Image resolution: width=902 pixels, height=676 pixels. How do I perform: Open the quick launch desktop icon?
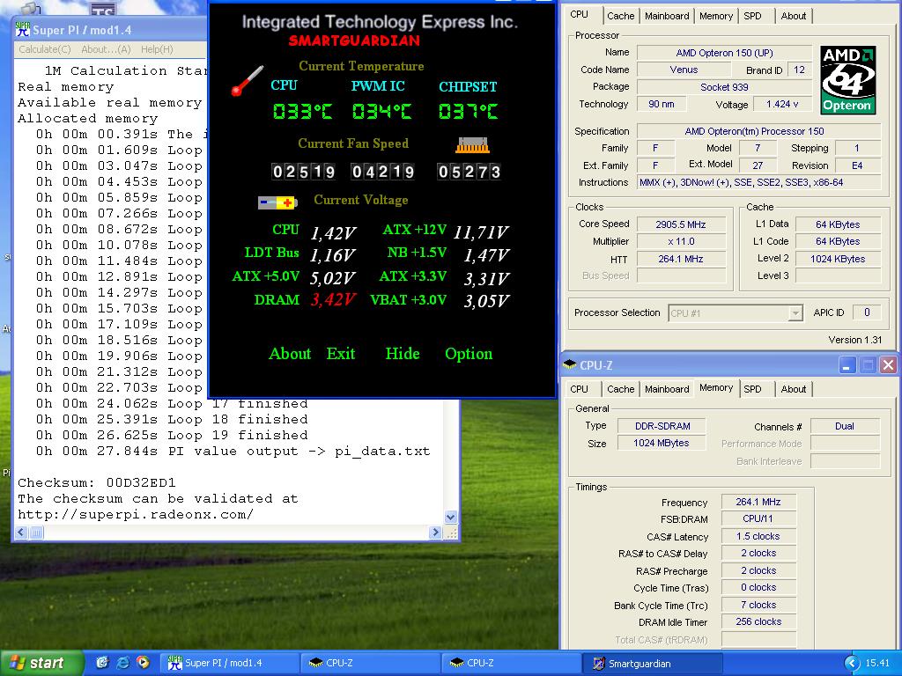click(102, 663)
